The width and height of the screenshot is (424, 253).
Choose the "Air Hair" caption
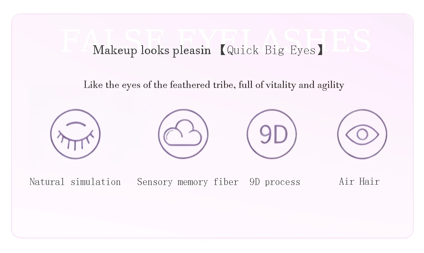click(x=359, y=182)
